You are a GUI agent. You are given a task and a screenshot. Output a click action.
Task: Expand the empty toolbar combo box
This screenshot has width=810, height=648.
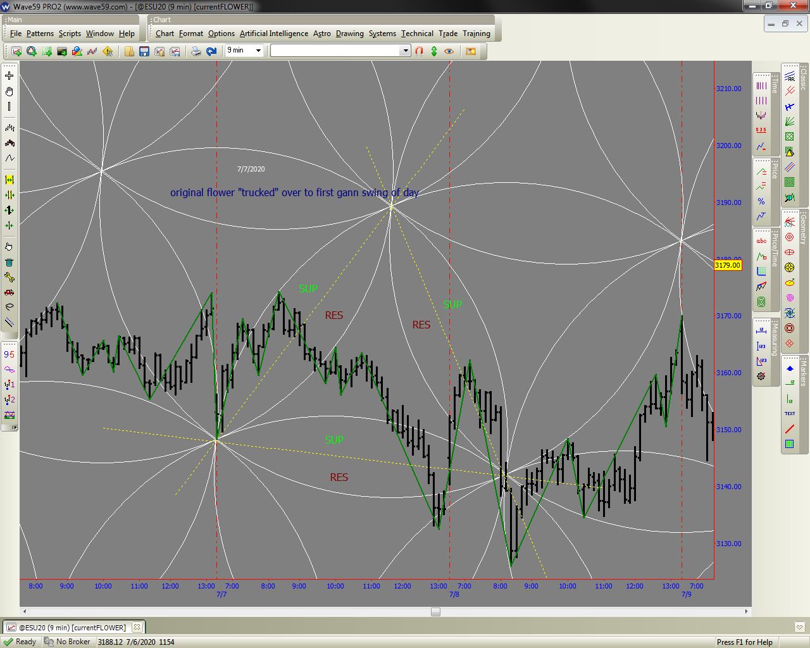click(x=406, y=51)
